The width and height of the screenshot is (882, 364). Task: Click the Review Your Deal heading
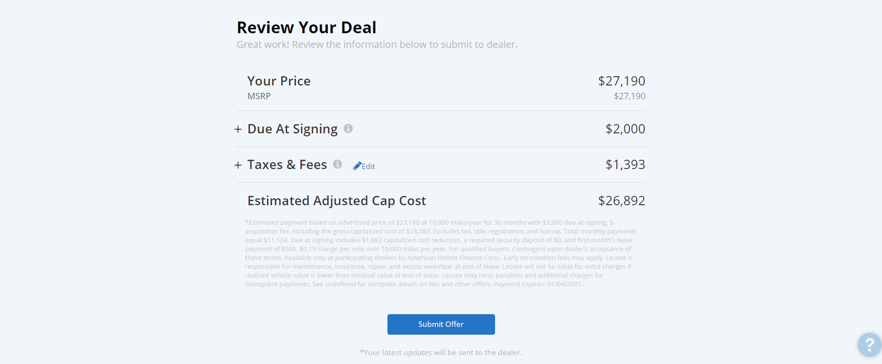pyautogui.click(x=307, y=28)
